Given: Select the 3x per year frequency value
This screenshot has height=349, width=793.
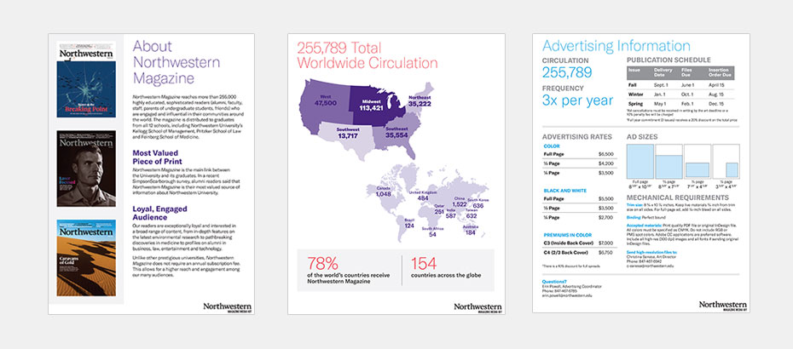Looking at the screenshot, I should 577,100.
